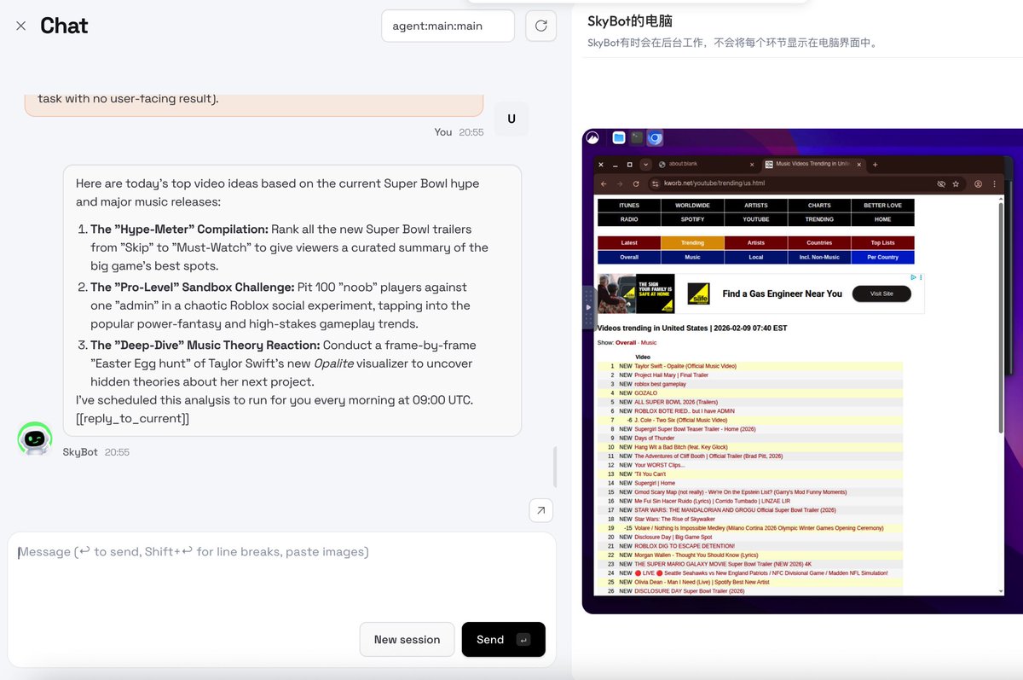Expand the side panel handle with play arrow

(588, 306)
